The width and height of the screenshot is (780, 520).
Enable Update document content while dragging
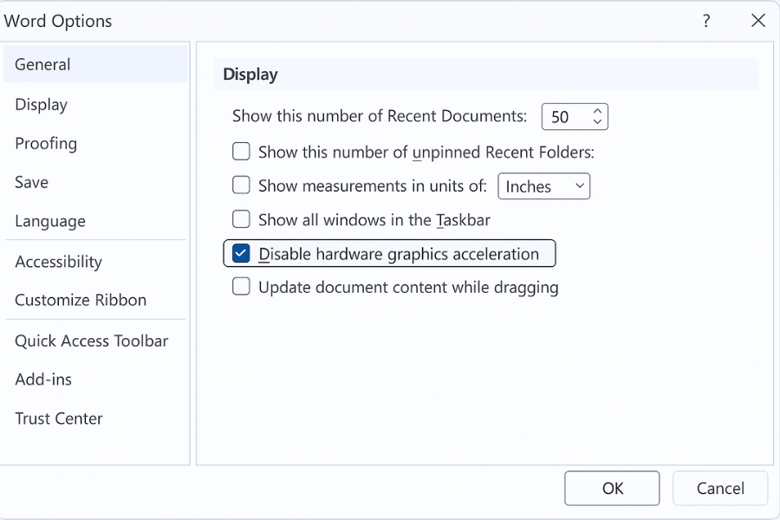(x=241, y=287)
